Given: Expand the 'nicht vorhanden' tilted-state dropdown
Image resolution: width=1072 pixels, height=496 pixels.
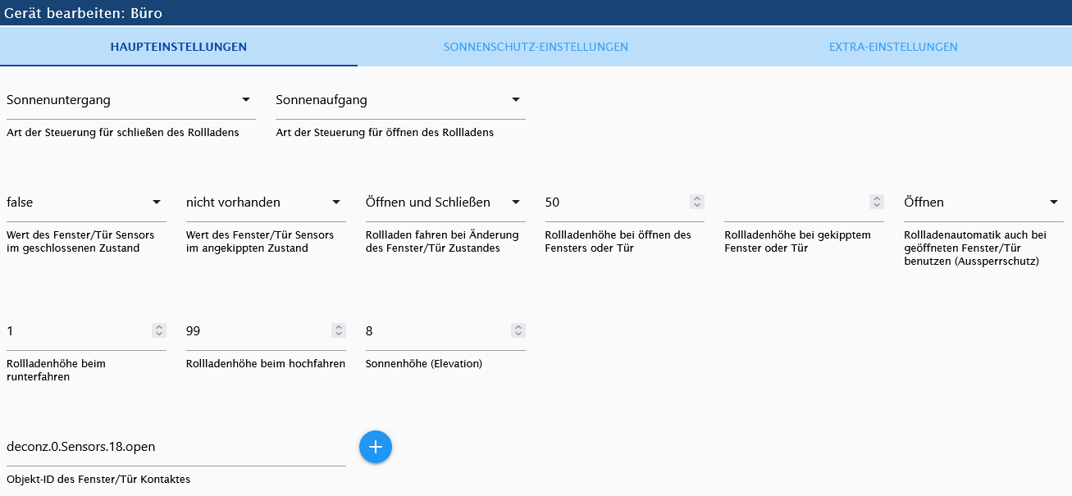Looking at the screenshot, I should click(266, 202).
